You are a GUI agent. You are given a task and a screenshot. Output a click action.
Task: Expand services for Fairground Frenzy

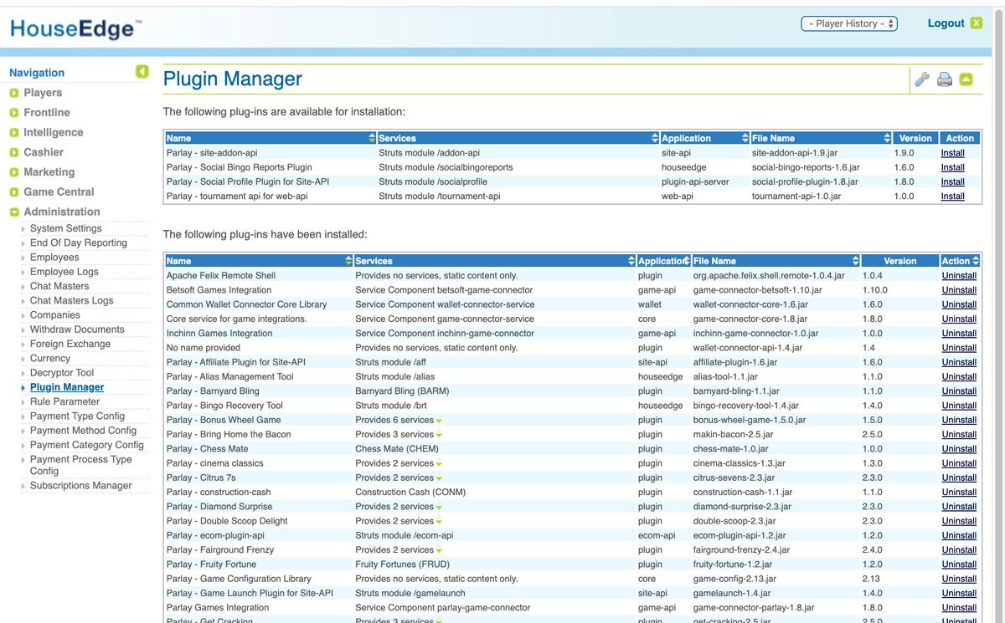pos(439,550)
